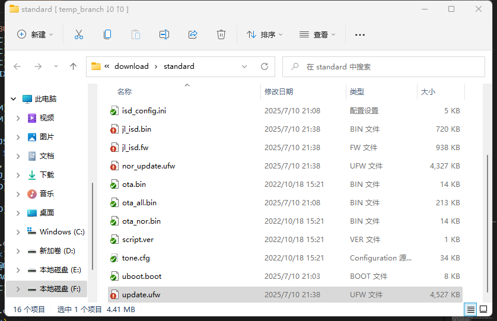Select the ota.bin file
Screen dimensions: 497x321
pos(285,185)
